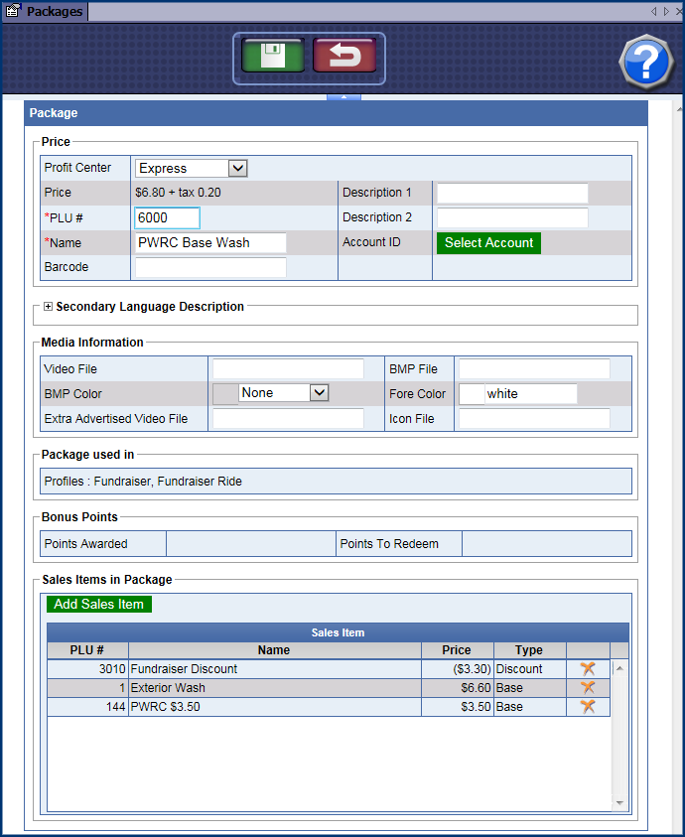This screenshot has width=685, height=837.
Task: Click the green Save disk icon
Action: [273, 57]
